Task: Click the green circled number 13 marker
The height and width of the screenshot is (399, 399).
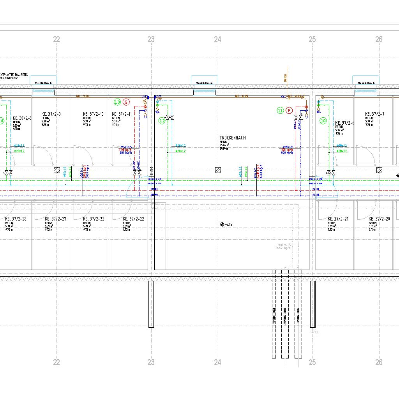Action: point(117,102)
